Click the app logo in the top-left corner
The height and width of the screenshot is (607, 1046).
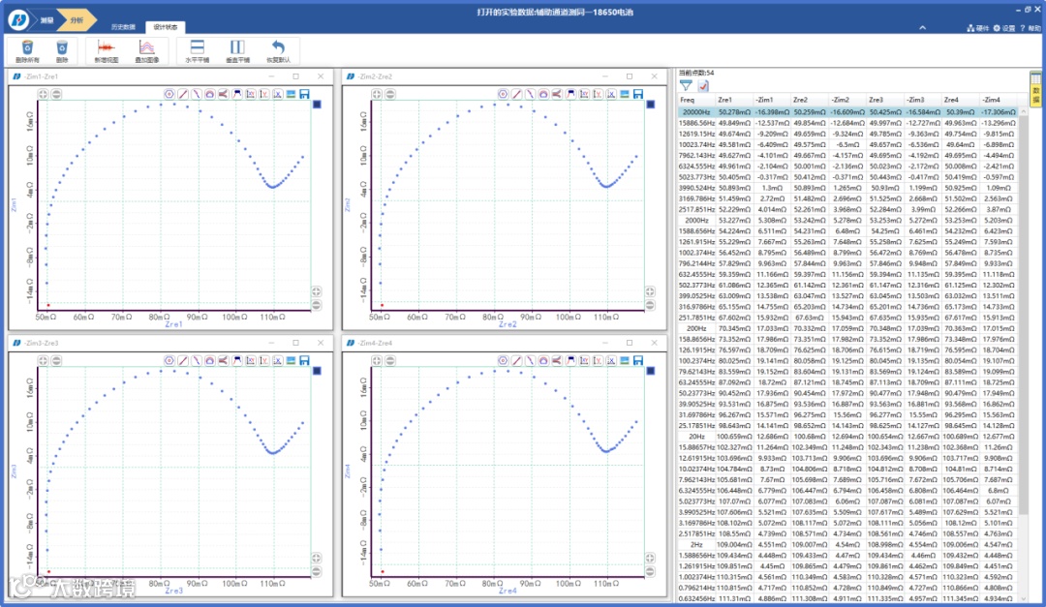(x=18, y=20)
